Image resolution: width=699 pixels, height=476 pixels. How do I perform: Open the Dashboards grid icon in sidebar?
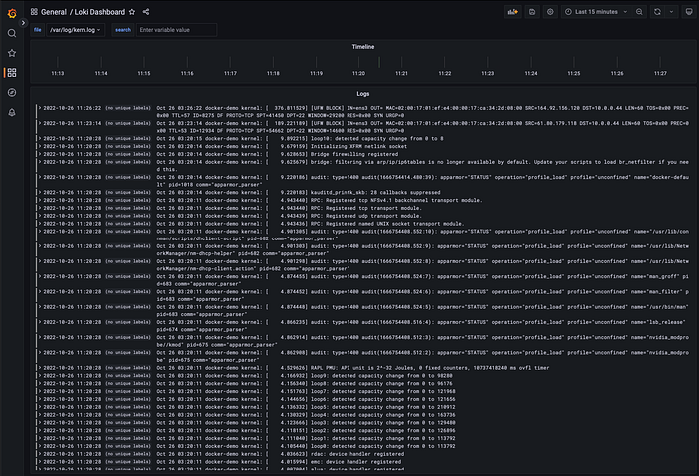(12, 72)
